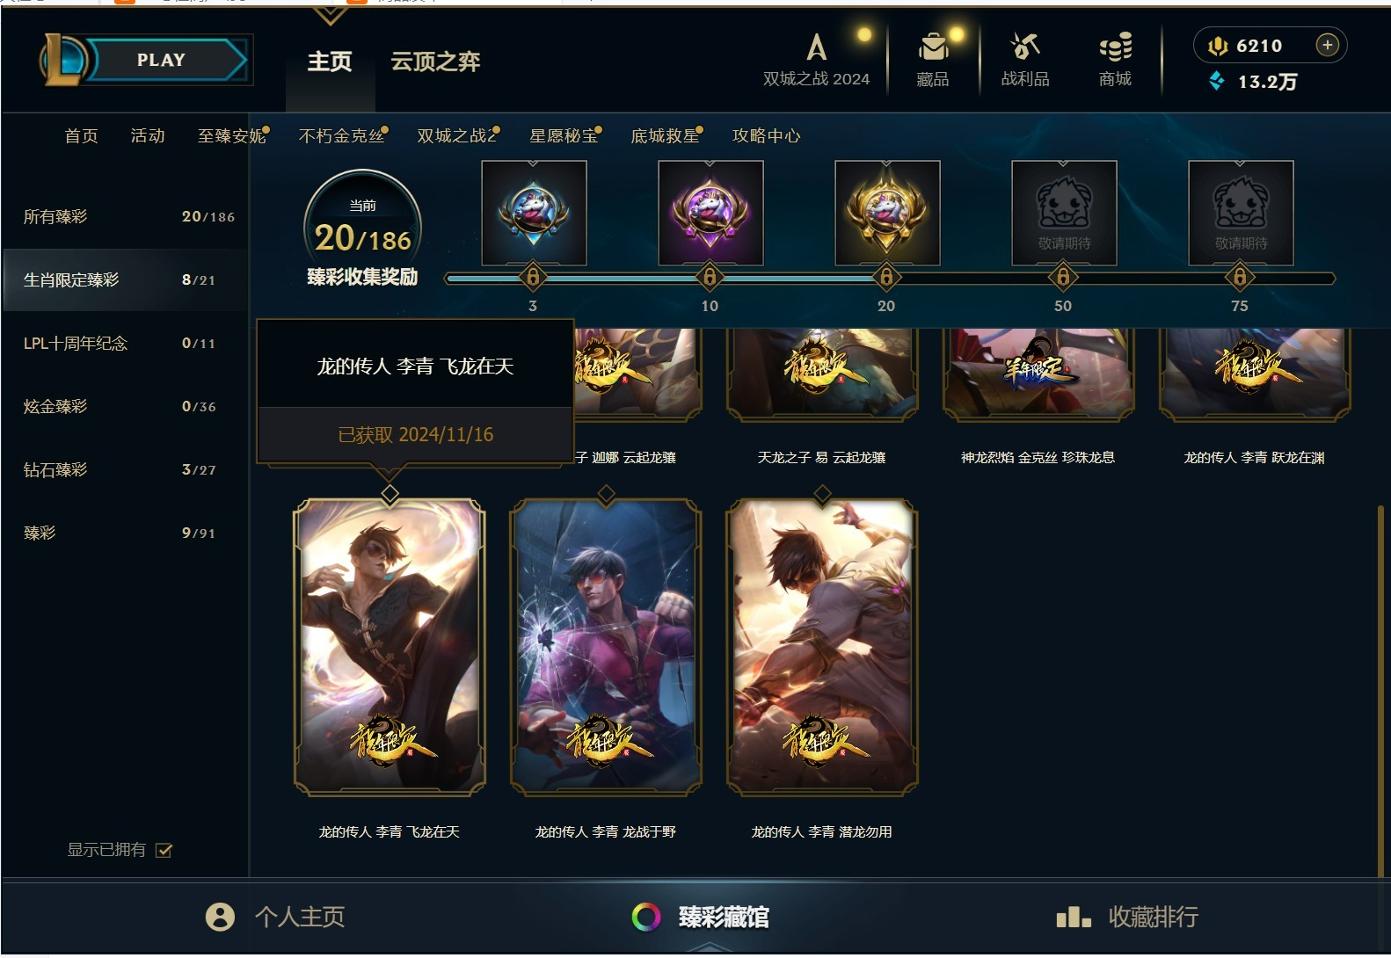Open the 活动 sub-navigation tab
1391x958 pixels.
148,135
